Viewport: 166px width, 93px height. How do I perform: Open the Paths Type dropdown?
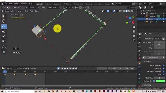(x=158, y=39)
